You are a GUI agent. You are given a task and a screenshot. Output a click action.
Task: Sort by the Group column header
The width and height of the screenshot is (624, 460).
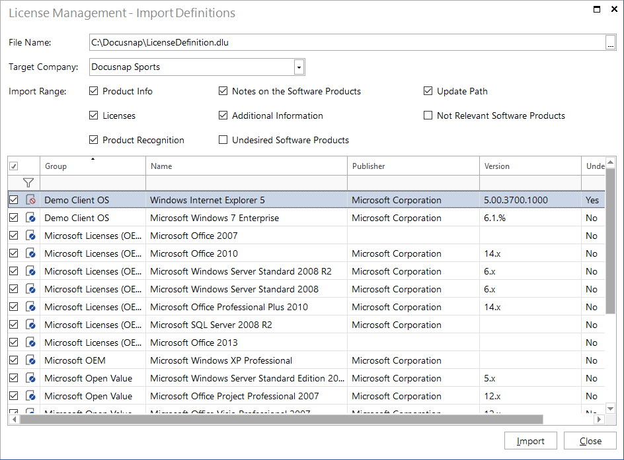[x=93, y=166]
